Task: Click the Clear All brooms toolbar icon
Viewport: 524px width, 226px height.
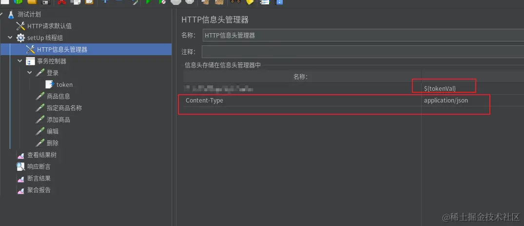Action: (219, 1)
